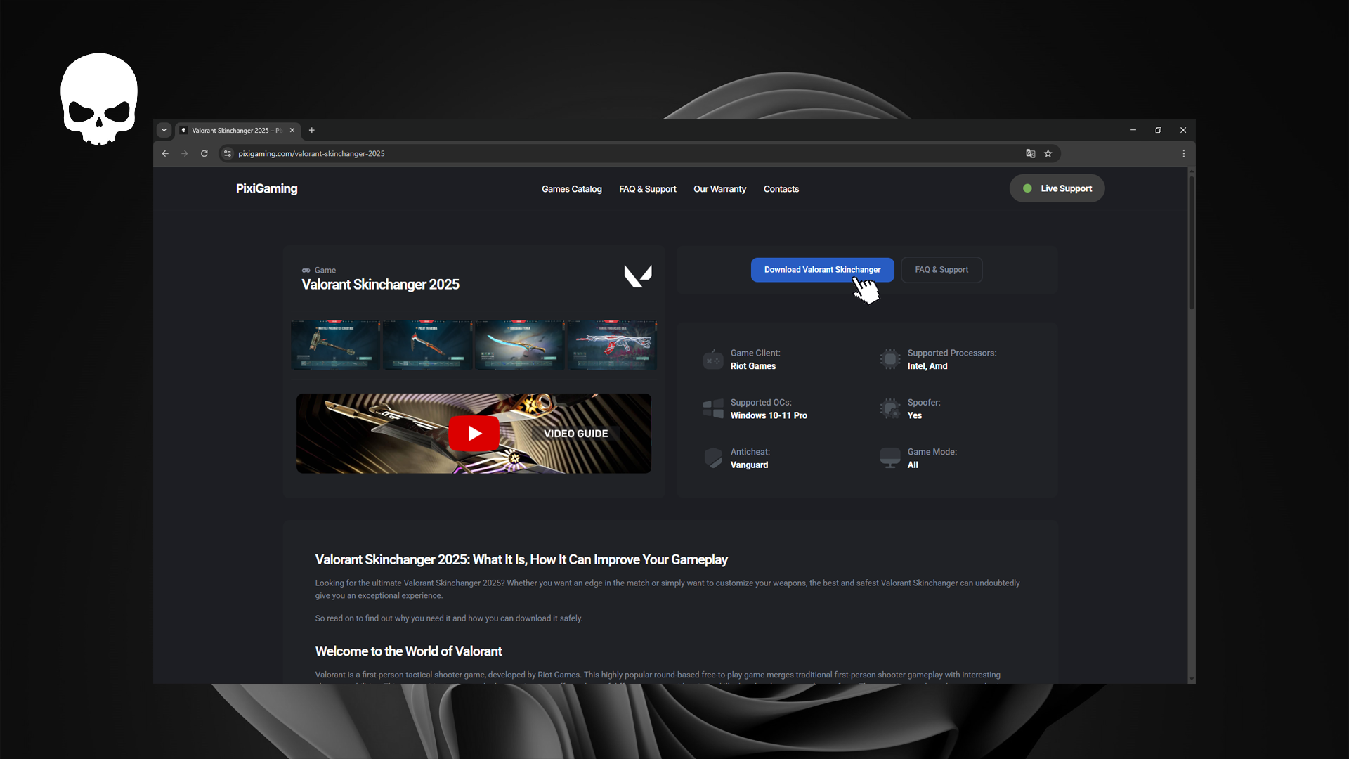Minimize the browser window

[x=1133, y=130]
